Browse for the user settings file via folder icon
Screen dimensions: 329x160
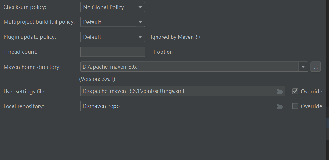point(279,91)
